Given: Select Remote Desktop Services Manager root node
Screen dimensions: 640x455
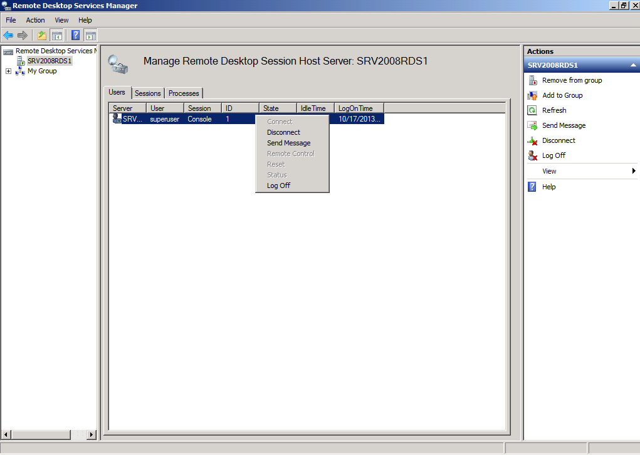Looking at the screenshot, I should pos(56,51).
